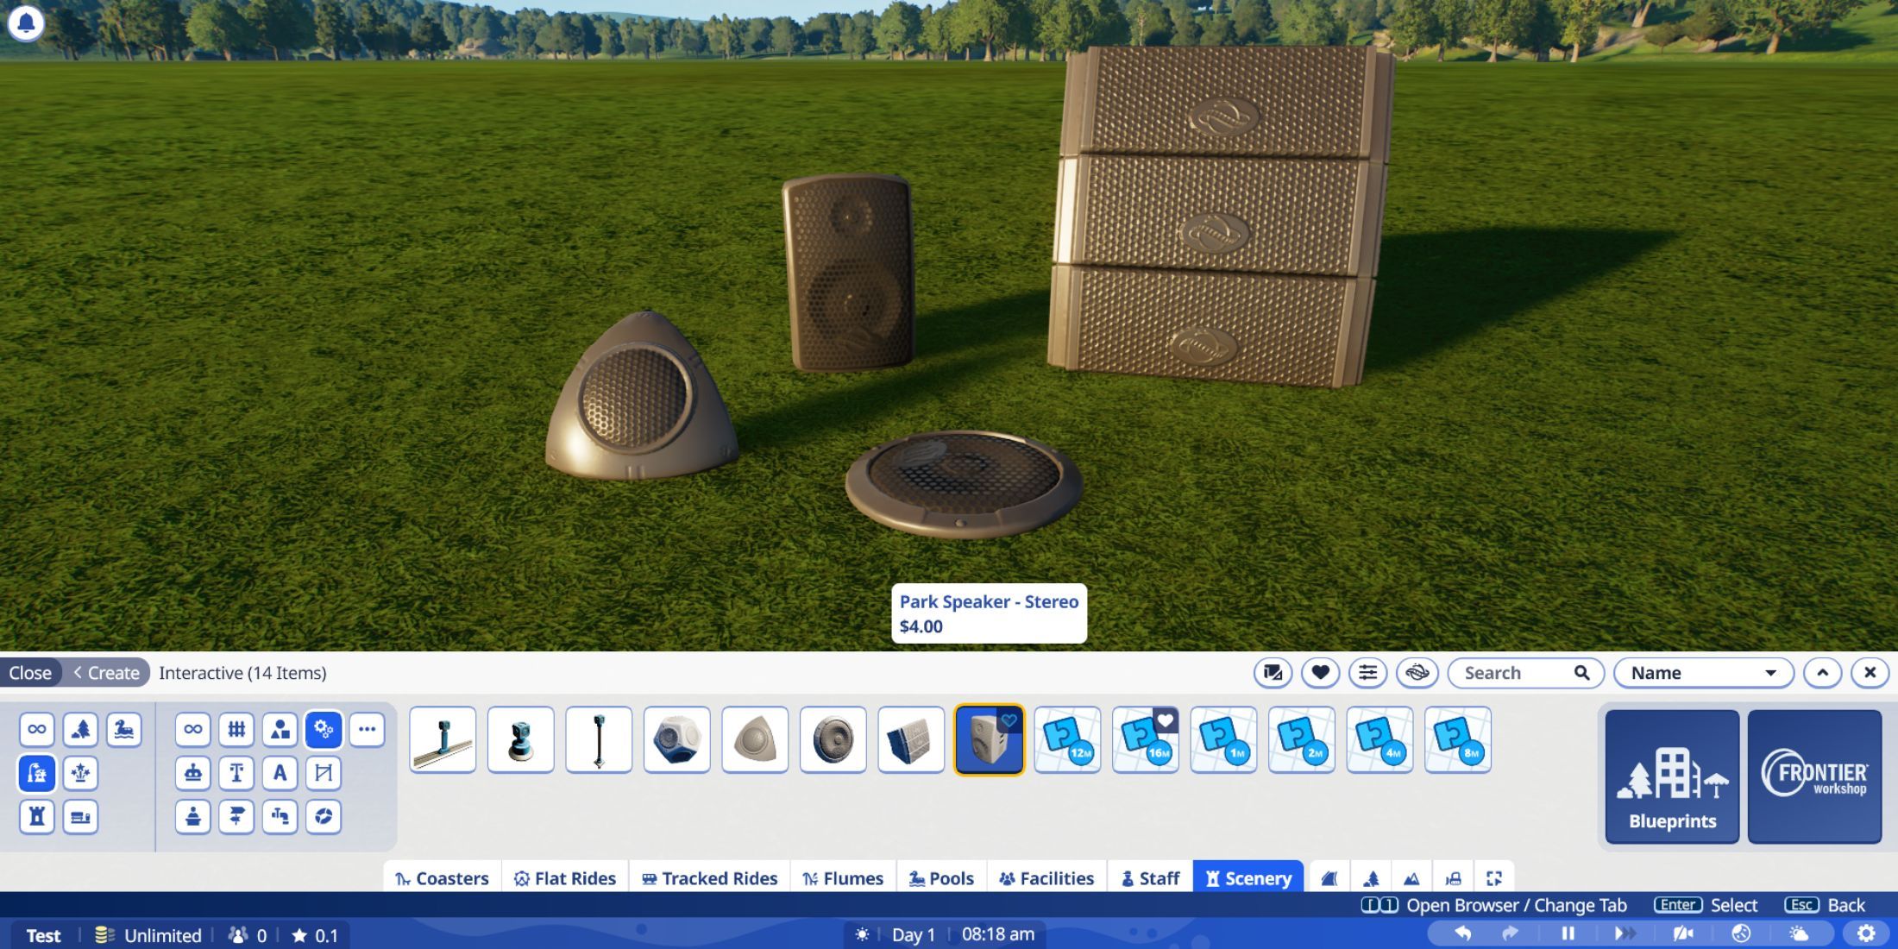Click the wall-mounted speaker scenery icon
Viewport: 1898px width, 949px height.
pyautogui.click(x=910, y=739)
